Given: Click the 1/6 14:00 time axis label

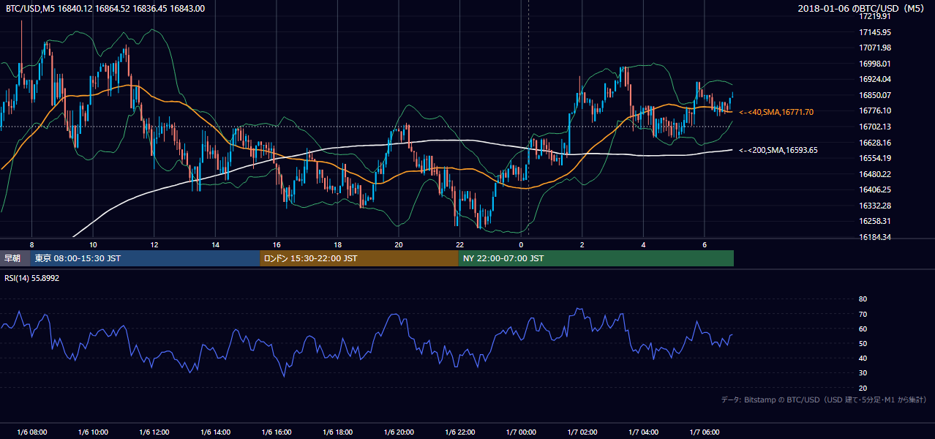Looking at the screenshot, I should tap(215, 432).
